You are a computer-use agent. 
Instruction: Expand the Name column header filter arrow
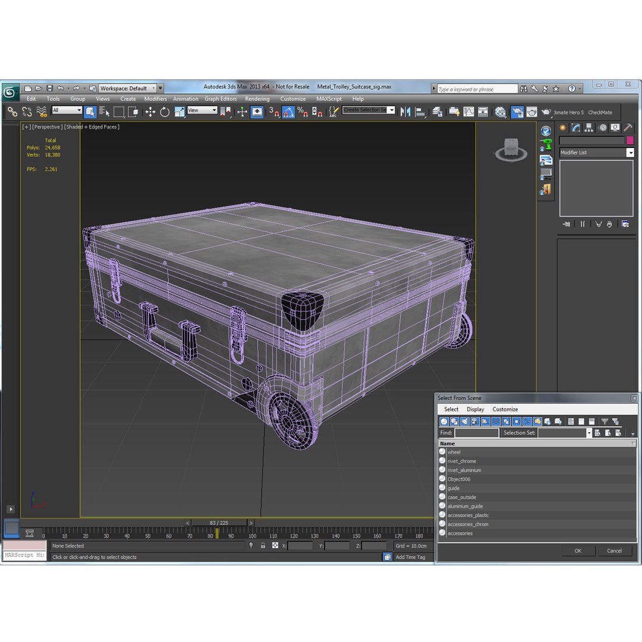tap(633, 443)
